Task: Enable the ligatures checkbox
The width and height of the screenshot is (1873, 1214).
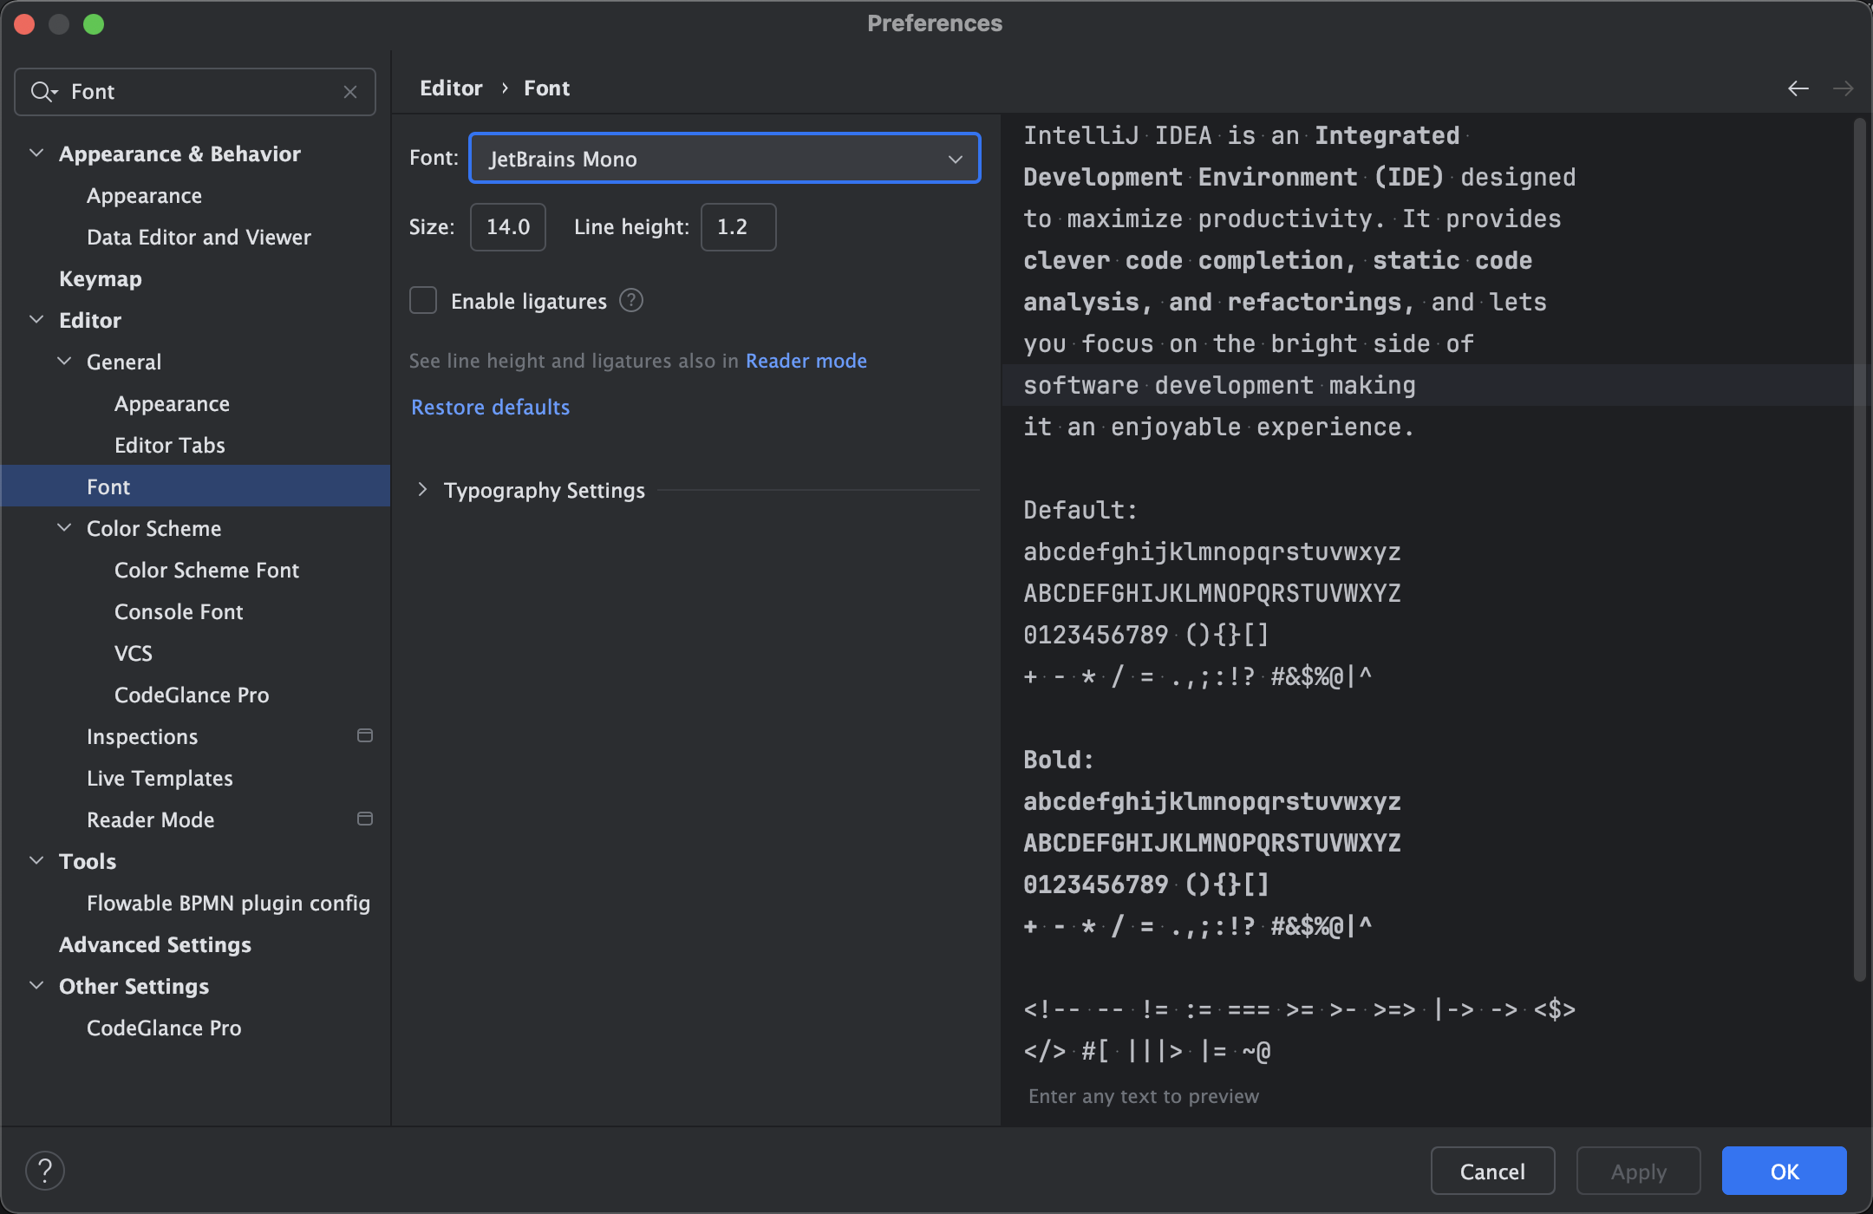Action: pyautogui.click(x=423, y=301)
